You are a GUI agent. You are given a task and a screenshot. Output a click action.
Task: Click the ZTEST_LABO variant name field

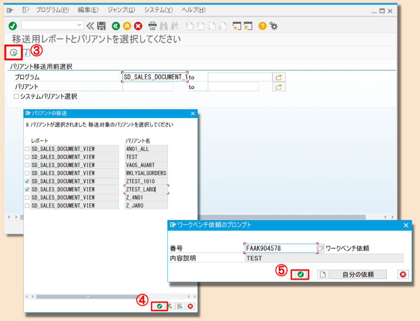coord(146,189)
